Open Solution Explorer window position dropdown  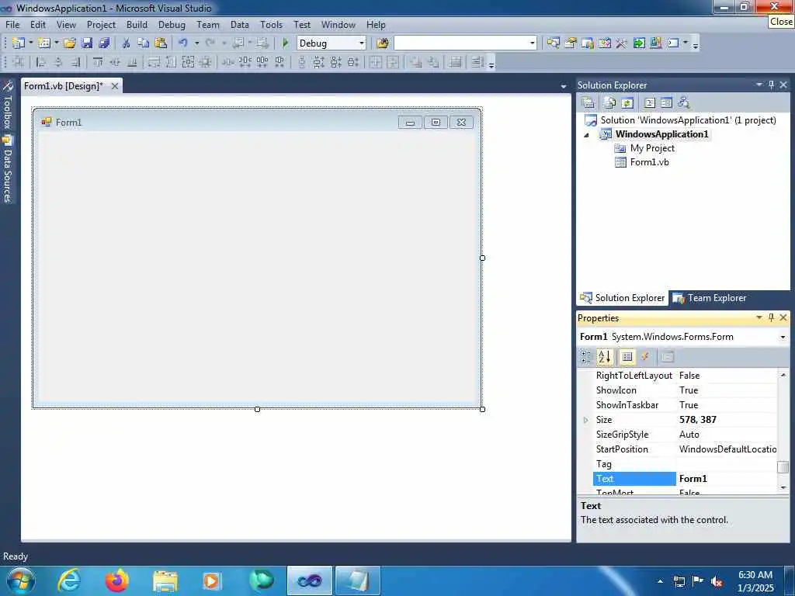pos(759,85)
